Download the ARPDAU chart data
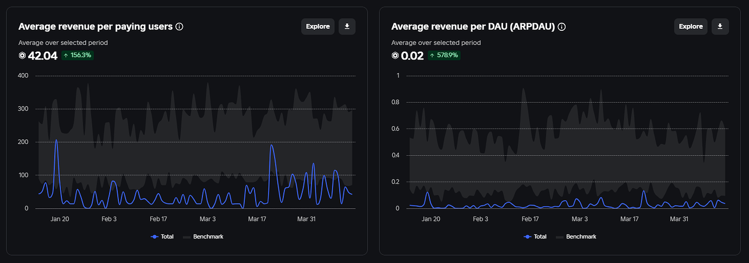Image resolution: width=749 pixels, height=263 pixels. click(x=720, y=27)
